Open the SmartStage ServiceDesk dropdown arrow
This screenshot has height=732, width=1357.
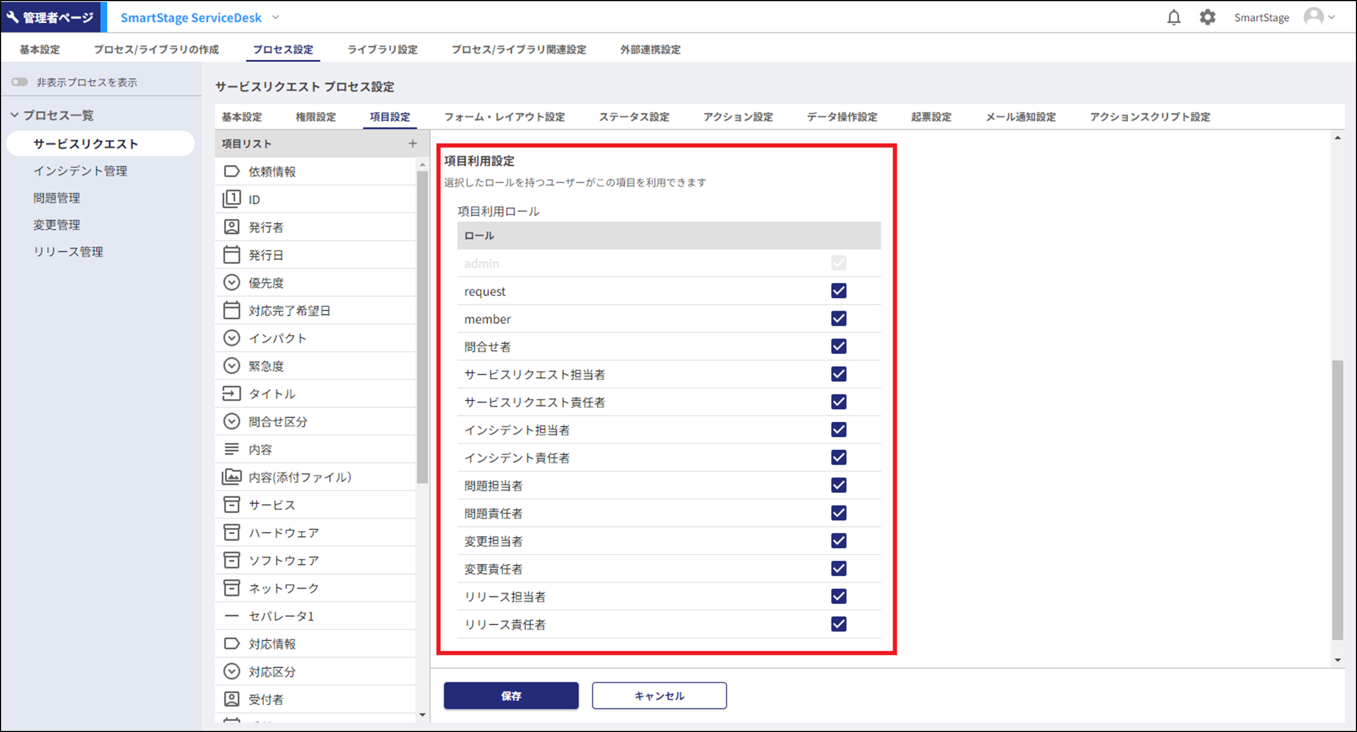pos(276,17)
